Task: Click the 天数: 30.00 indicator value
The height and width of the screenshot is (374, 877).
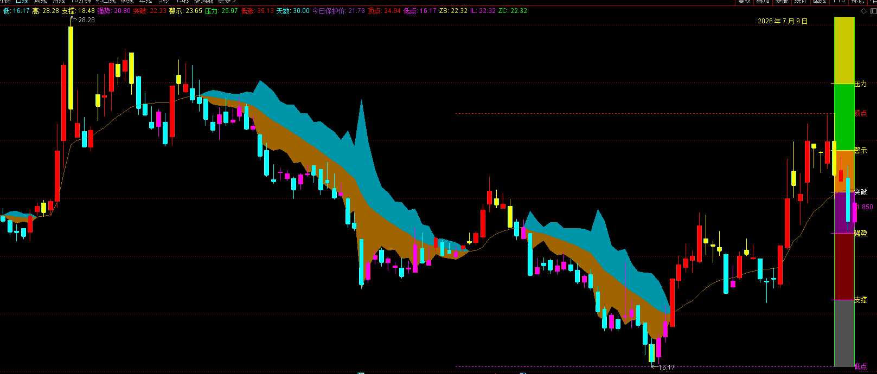Action: (x=293, y=11)
